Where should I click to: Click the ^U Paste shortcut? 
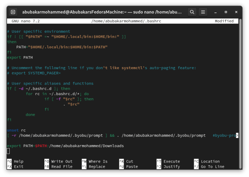pyautogui.click(x=129, y=166)
